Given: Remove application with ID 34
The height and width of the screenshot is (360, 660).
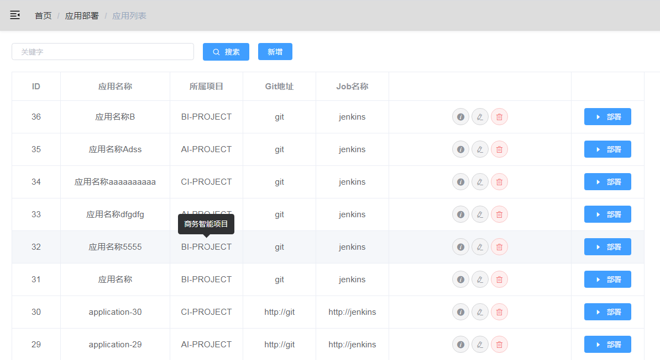Looking at the screenshot, I should [499, 182].
